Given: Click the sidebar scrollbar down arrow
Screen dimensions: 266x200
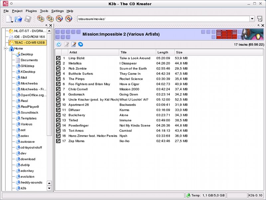Looking at the screenshot, I should (x=49, y=188).
